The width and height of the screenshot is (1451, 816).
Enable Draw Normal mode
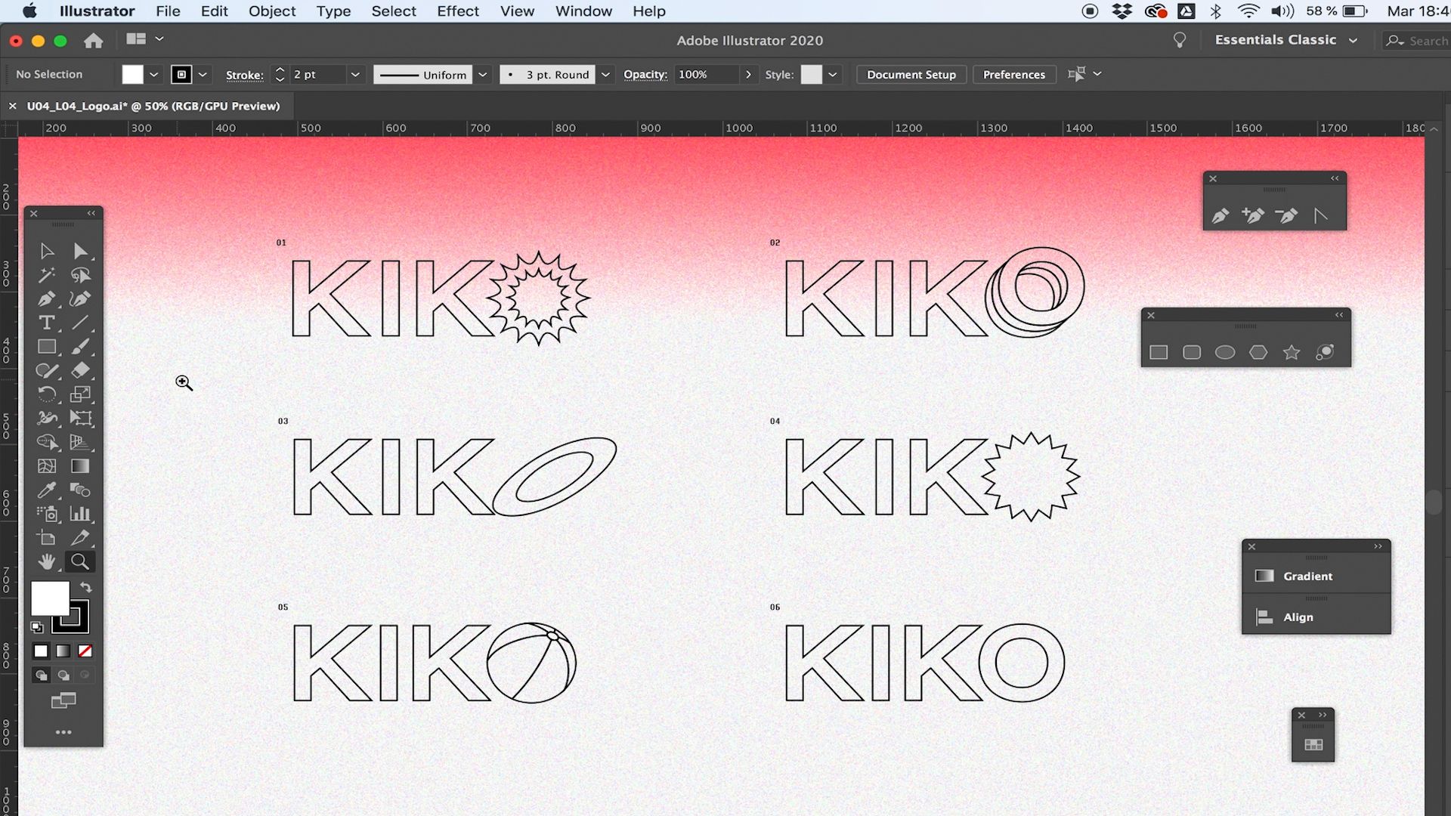41,675
